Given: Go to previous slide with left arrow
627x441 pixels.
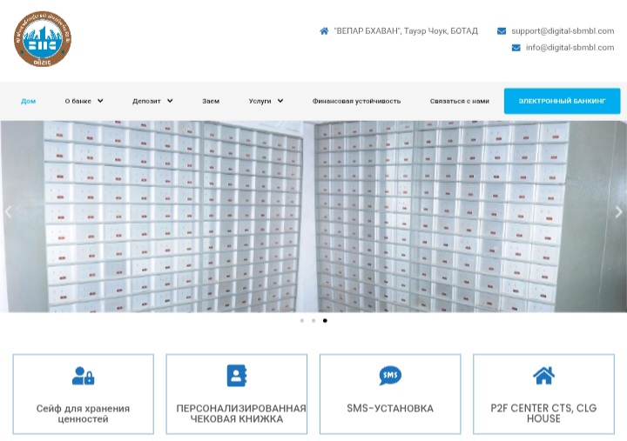Looking at the screenshot, I should [8, 211].
